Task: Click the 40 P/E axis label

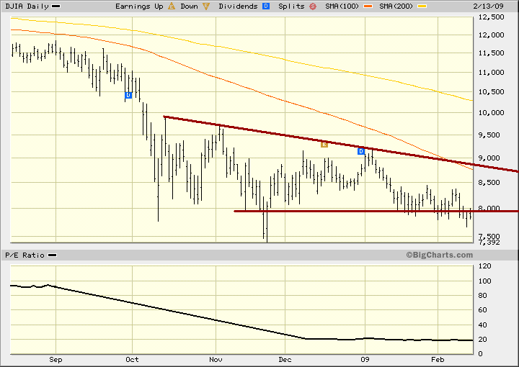Action: tap(483, 325)
